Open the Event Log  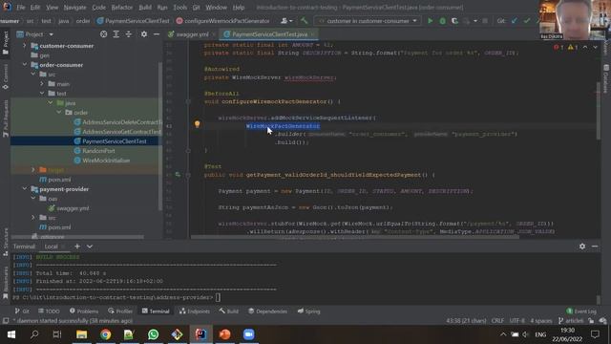coord(581,311)
